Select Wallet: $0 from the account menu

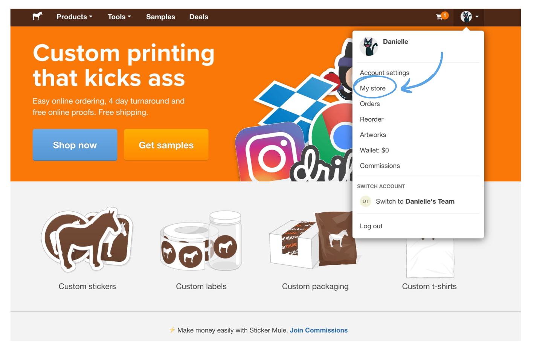(374, 150)
